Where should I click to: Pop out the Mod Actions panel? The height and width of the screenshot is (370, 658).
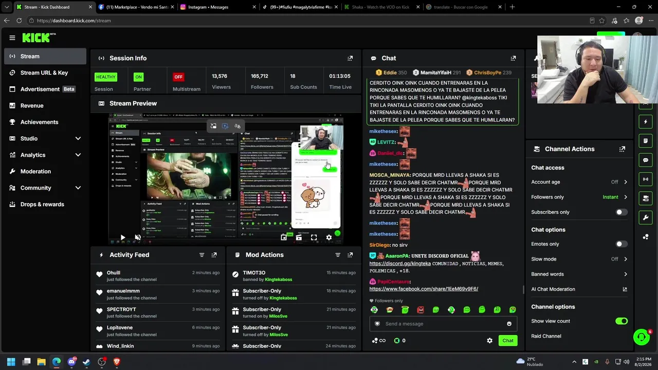tap(350, 255)
